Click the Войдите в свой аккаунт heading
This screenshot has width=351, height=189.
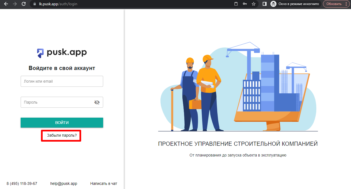[62, 68]
